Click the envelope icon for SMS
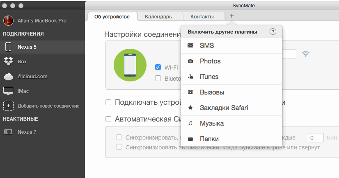The height and width of the screenshot is (178, 339). [190, 45]
